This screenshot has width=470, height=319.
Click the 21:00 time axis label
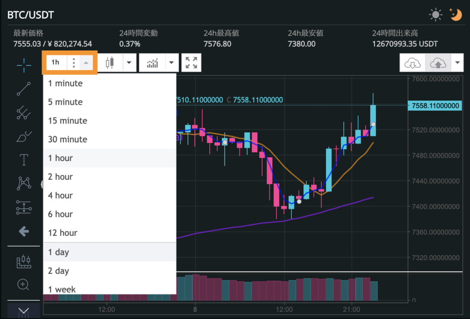coord(351,309)
